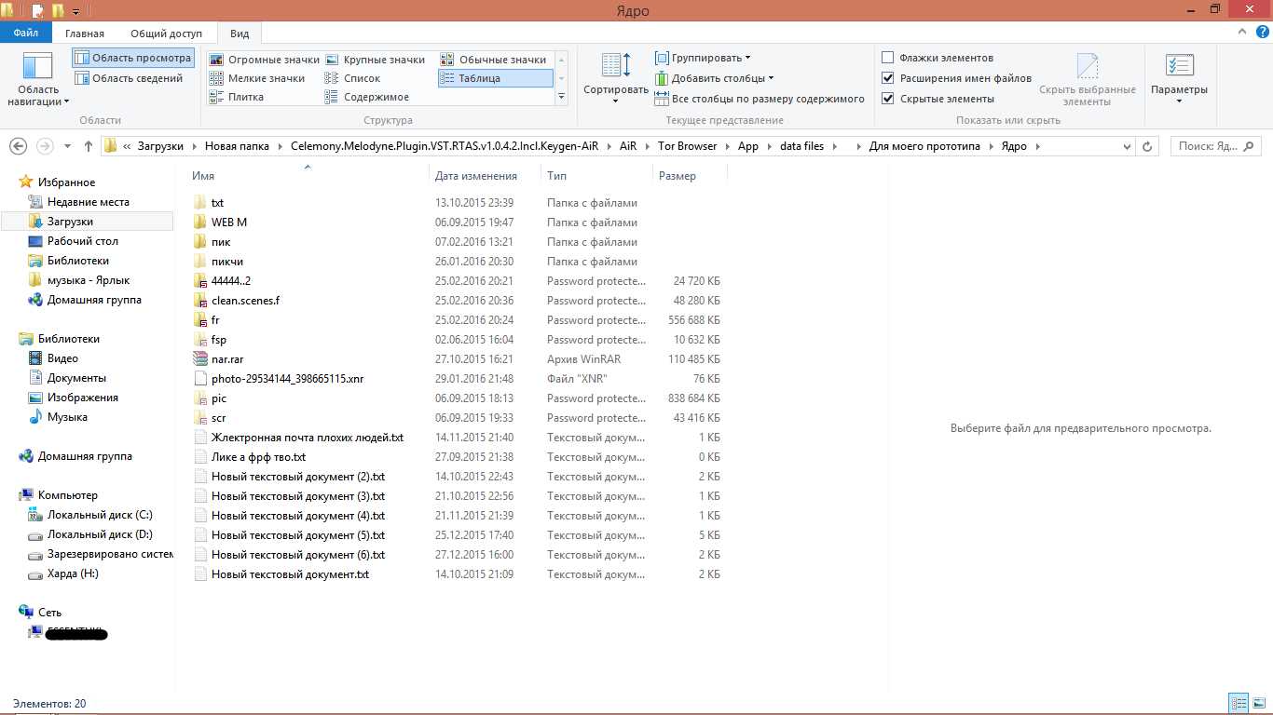The image size is (1273, 715).
Task: Go back with the Back arrow
Action: coord(19,146)
